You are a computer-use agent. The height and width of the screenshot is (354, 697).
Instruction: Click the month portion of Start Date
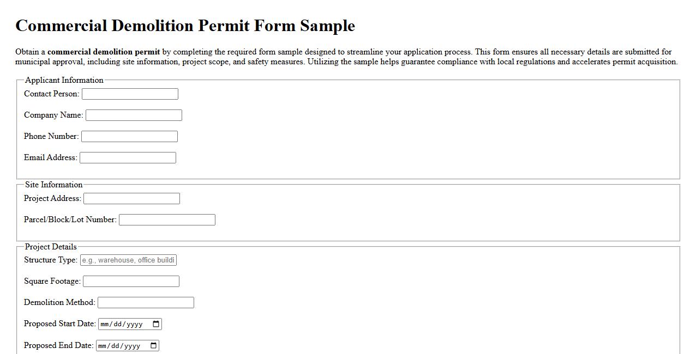pyautogui.click(x=105, y=324)
